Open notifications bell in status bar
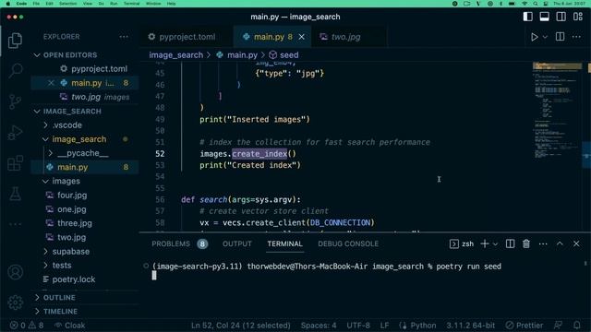Viewport: 591px width, 332px height. (576, 326)
